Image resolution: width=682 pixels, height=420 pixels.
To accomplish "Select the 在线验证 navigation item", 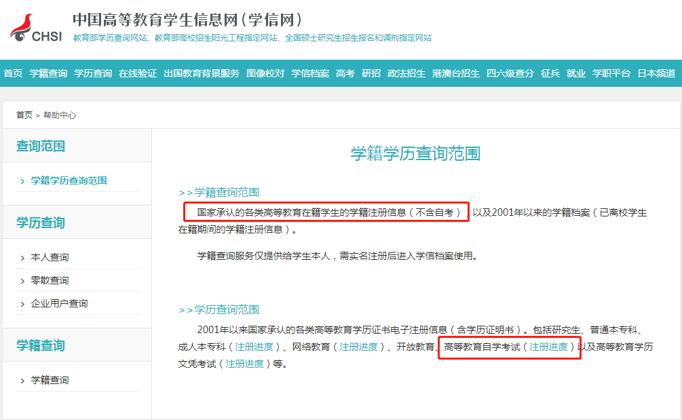I will click(138, 73).
